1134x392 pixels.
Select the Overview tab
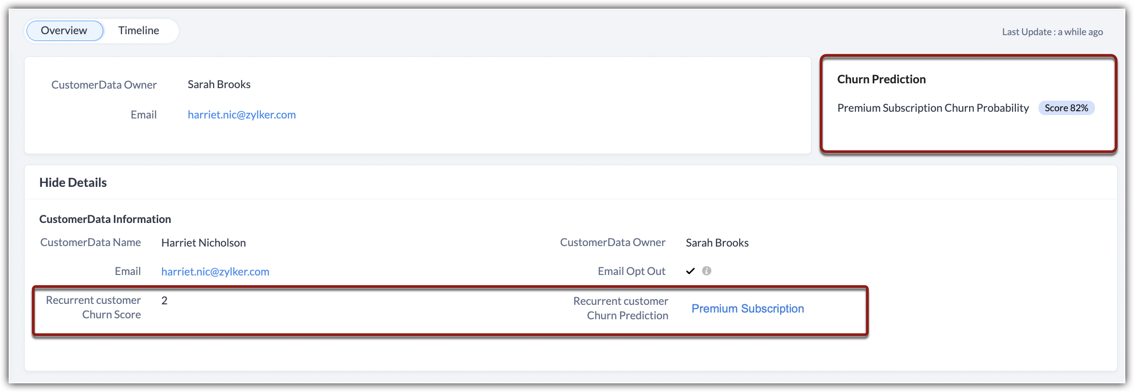[x=64, y=31]
